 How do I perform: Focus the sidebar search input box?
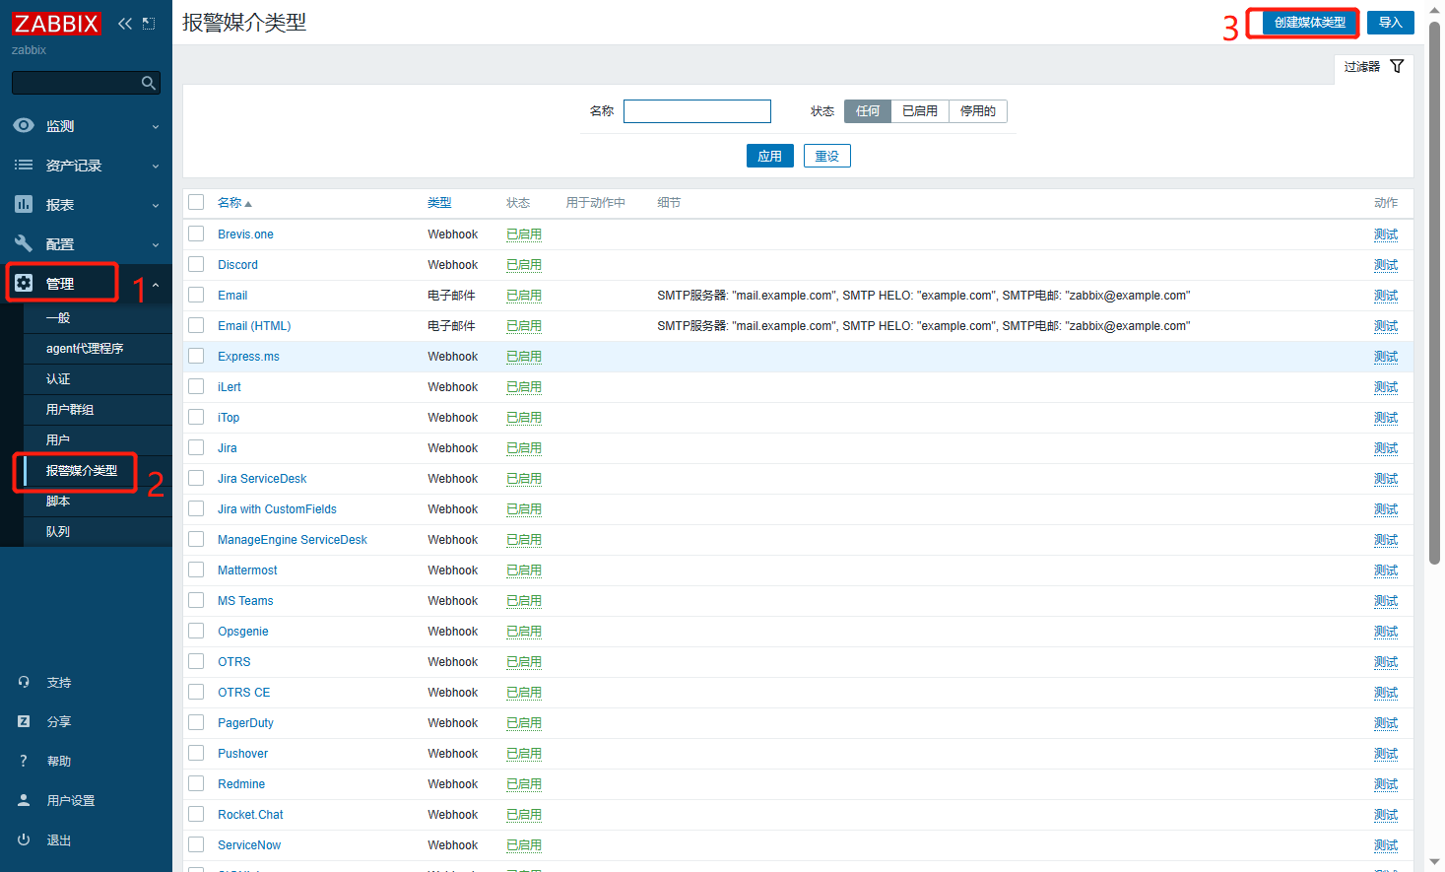[86, 83]
